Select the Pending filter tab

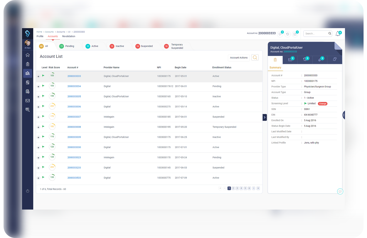tap(66, 46)
